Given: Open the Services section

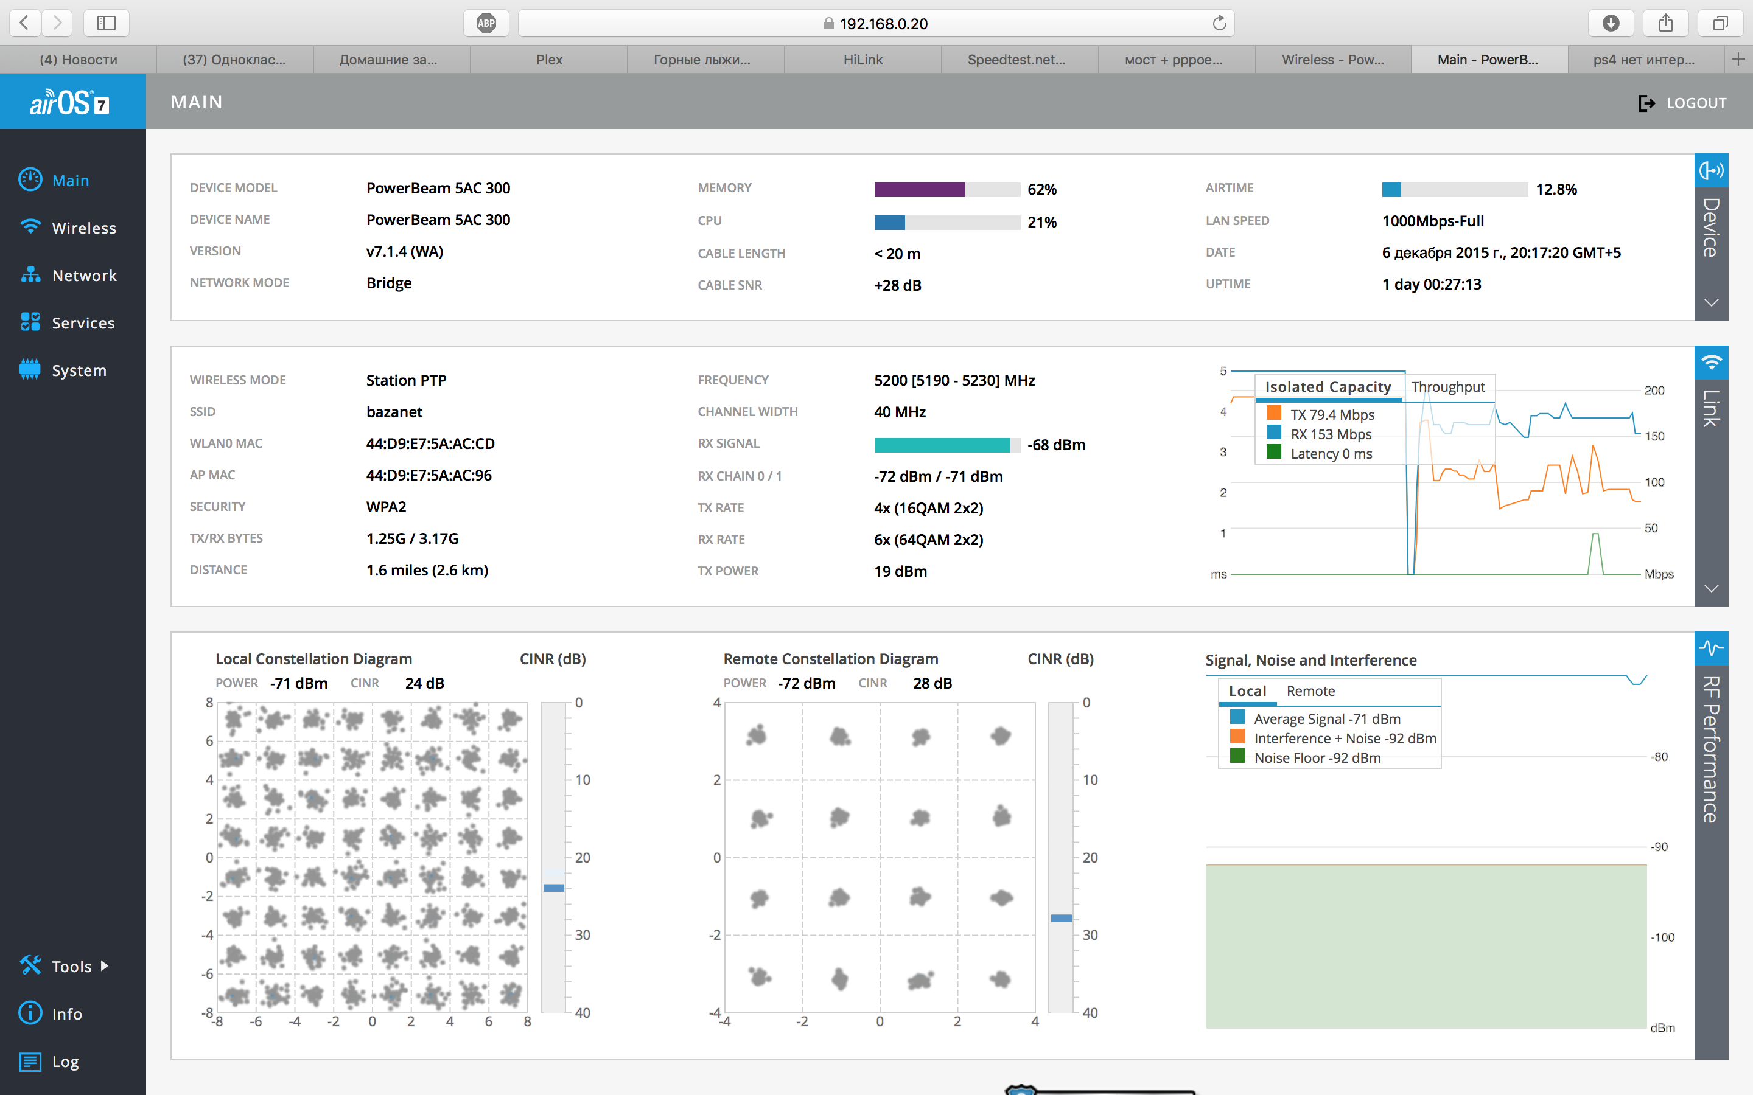Looking at the screenshot, I should [x=68, y=323].
